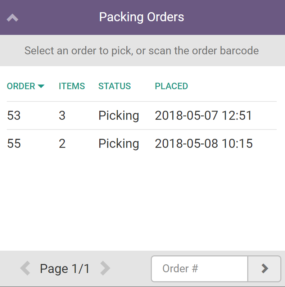
Task: Open the order placed 2018-05-08 10:15
Action: click(x=204, y=143)
